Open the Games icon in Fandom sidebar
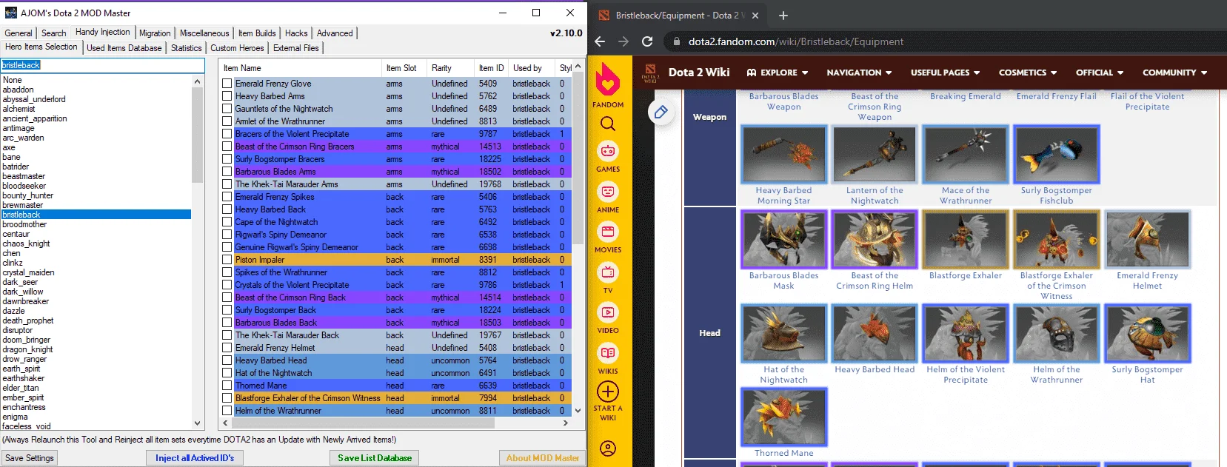This screenshot has width=1227, height=467. pos(608,151)
